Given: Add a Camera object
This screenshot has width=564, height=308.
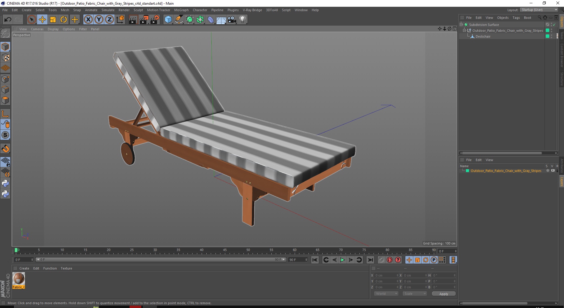Looking at the screenshot, I should point(232,20).
